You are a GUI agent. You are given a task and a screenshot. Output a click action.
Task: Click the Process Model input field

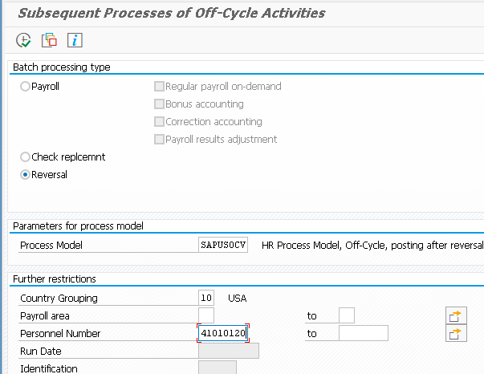pos(222,245)
